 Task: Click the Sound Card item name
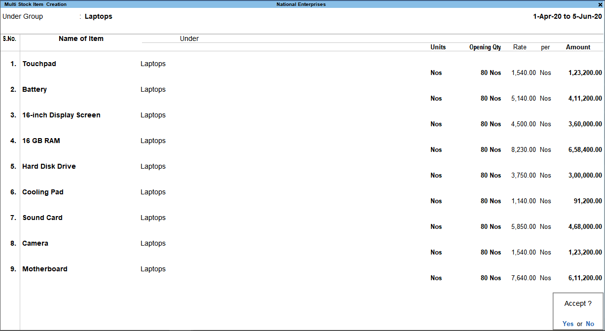pos(42,218)
